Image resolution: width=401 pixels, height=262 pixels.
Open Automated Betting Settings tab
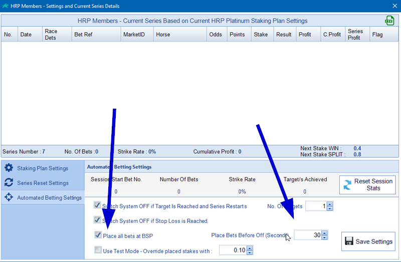click(43, 197)
